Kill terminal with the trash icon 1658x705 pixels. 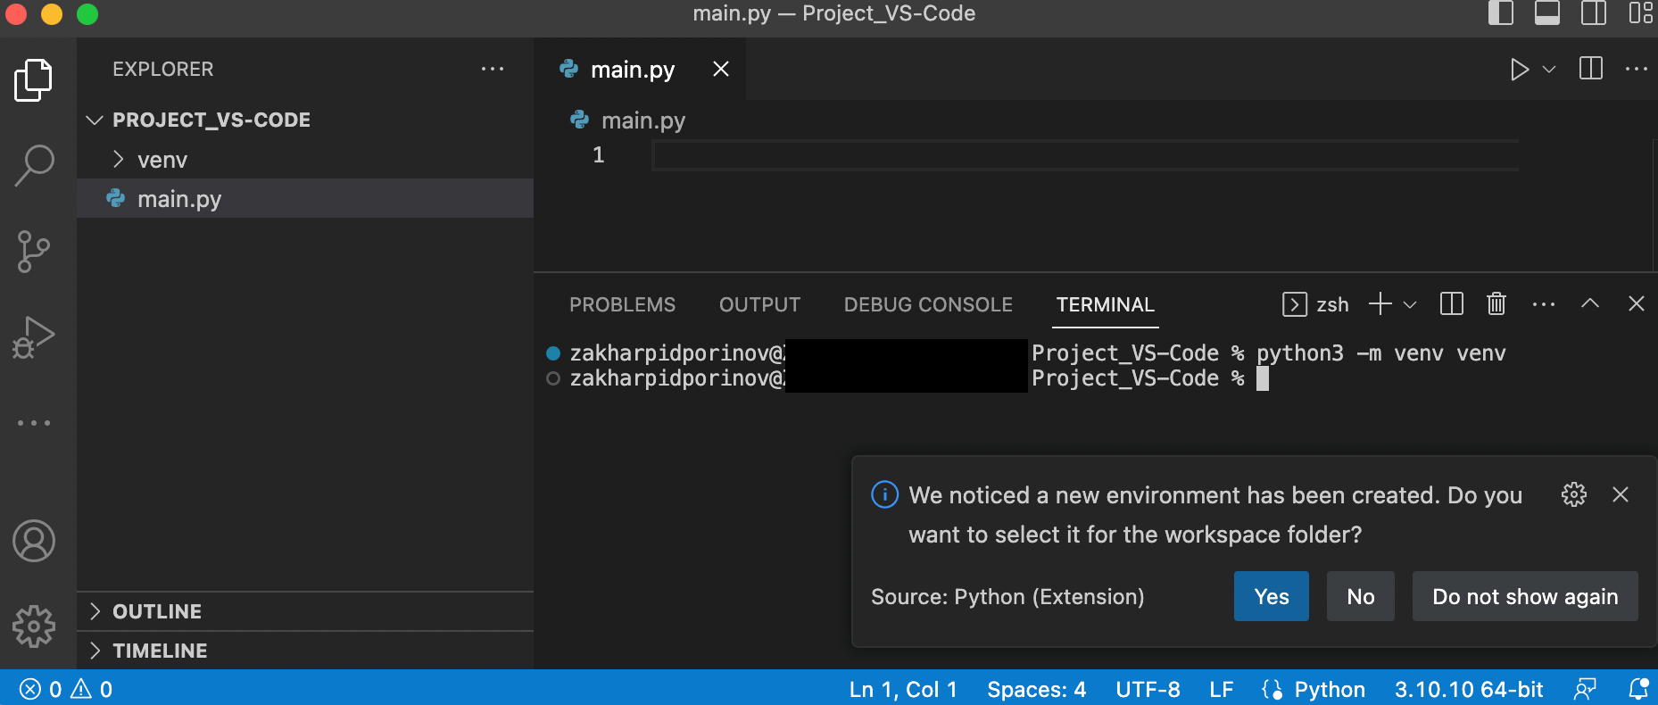tap(1496, 304)
